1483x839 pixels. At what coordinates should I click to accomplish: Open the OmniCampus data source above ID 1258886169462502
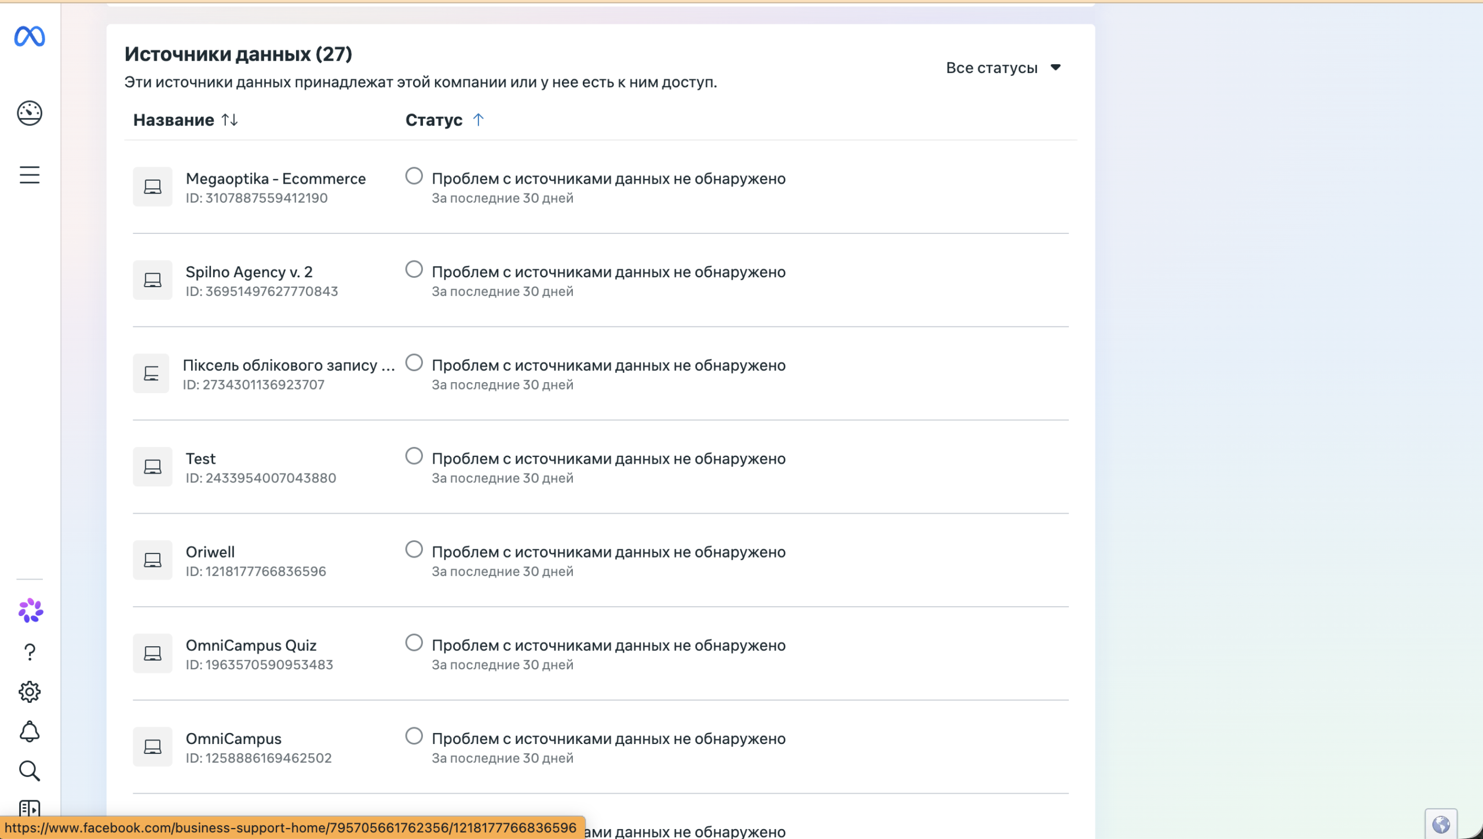pos(233,738)
